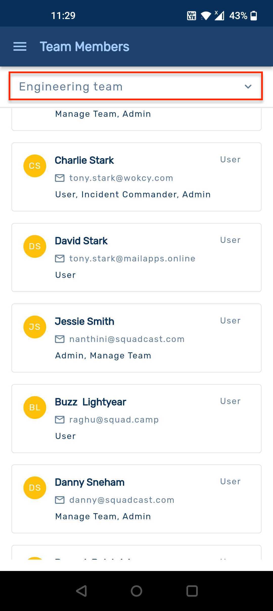Tap the Team Members page title

pyautogui.click(x=84, y=47)
